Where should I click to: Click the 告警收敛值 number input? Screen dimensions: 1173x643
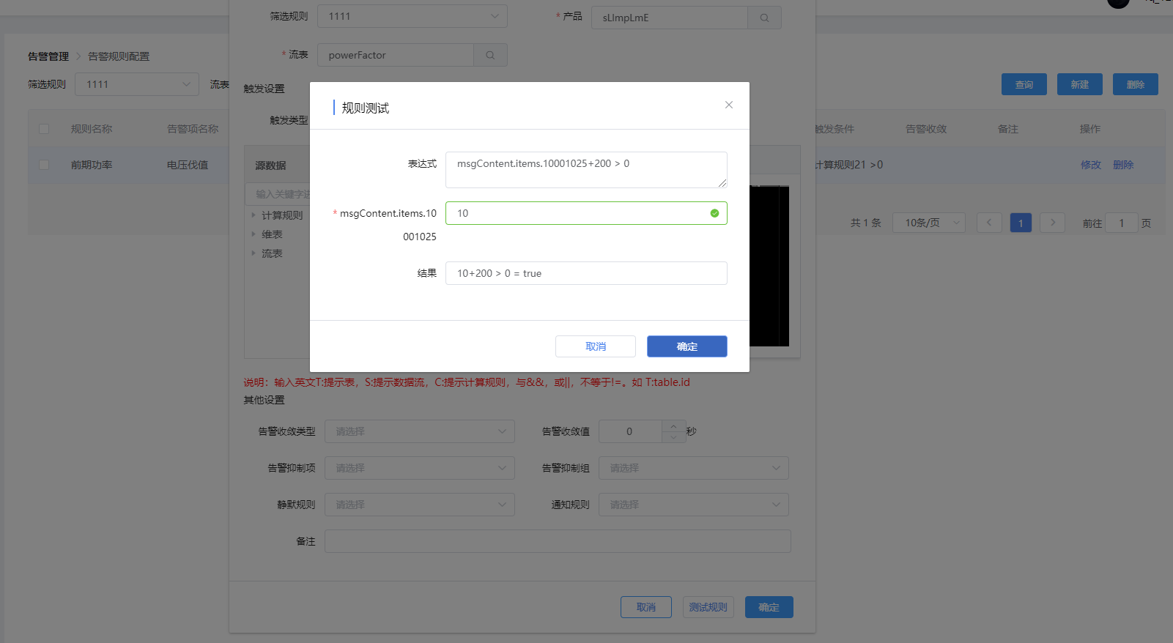tap(629, 431)
